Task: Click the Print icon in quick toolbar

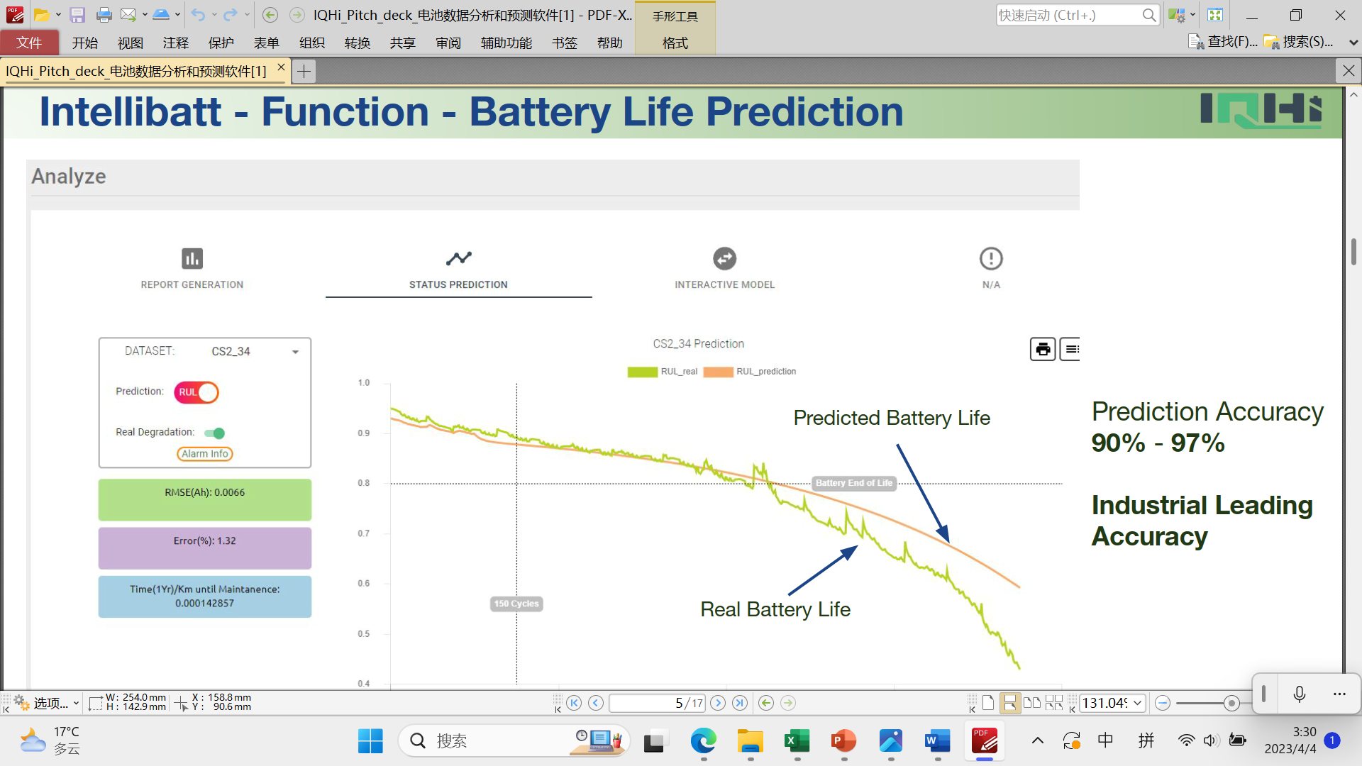Action: pos(104,15)
